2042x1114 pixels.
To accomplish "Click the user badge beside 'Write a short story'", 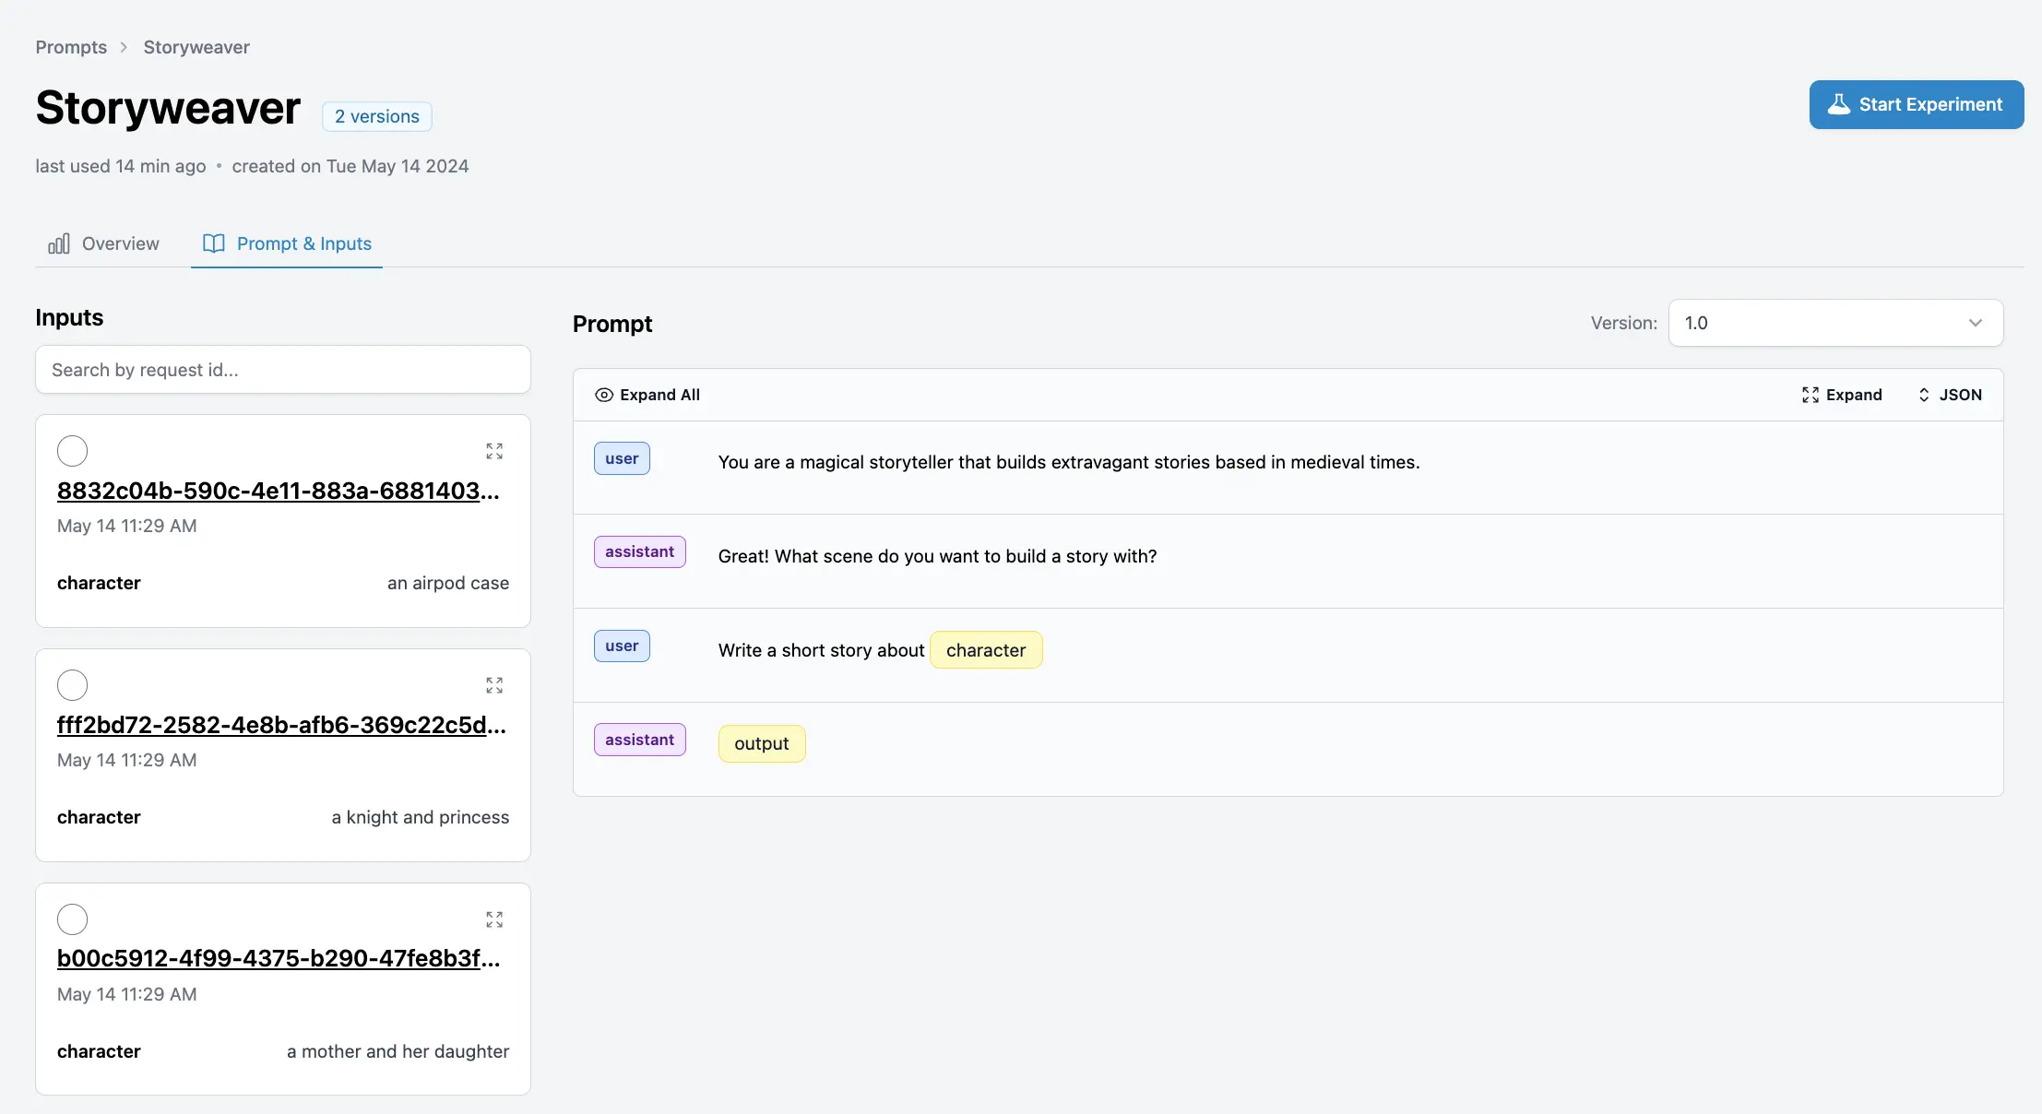I will (622, 646).
